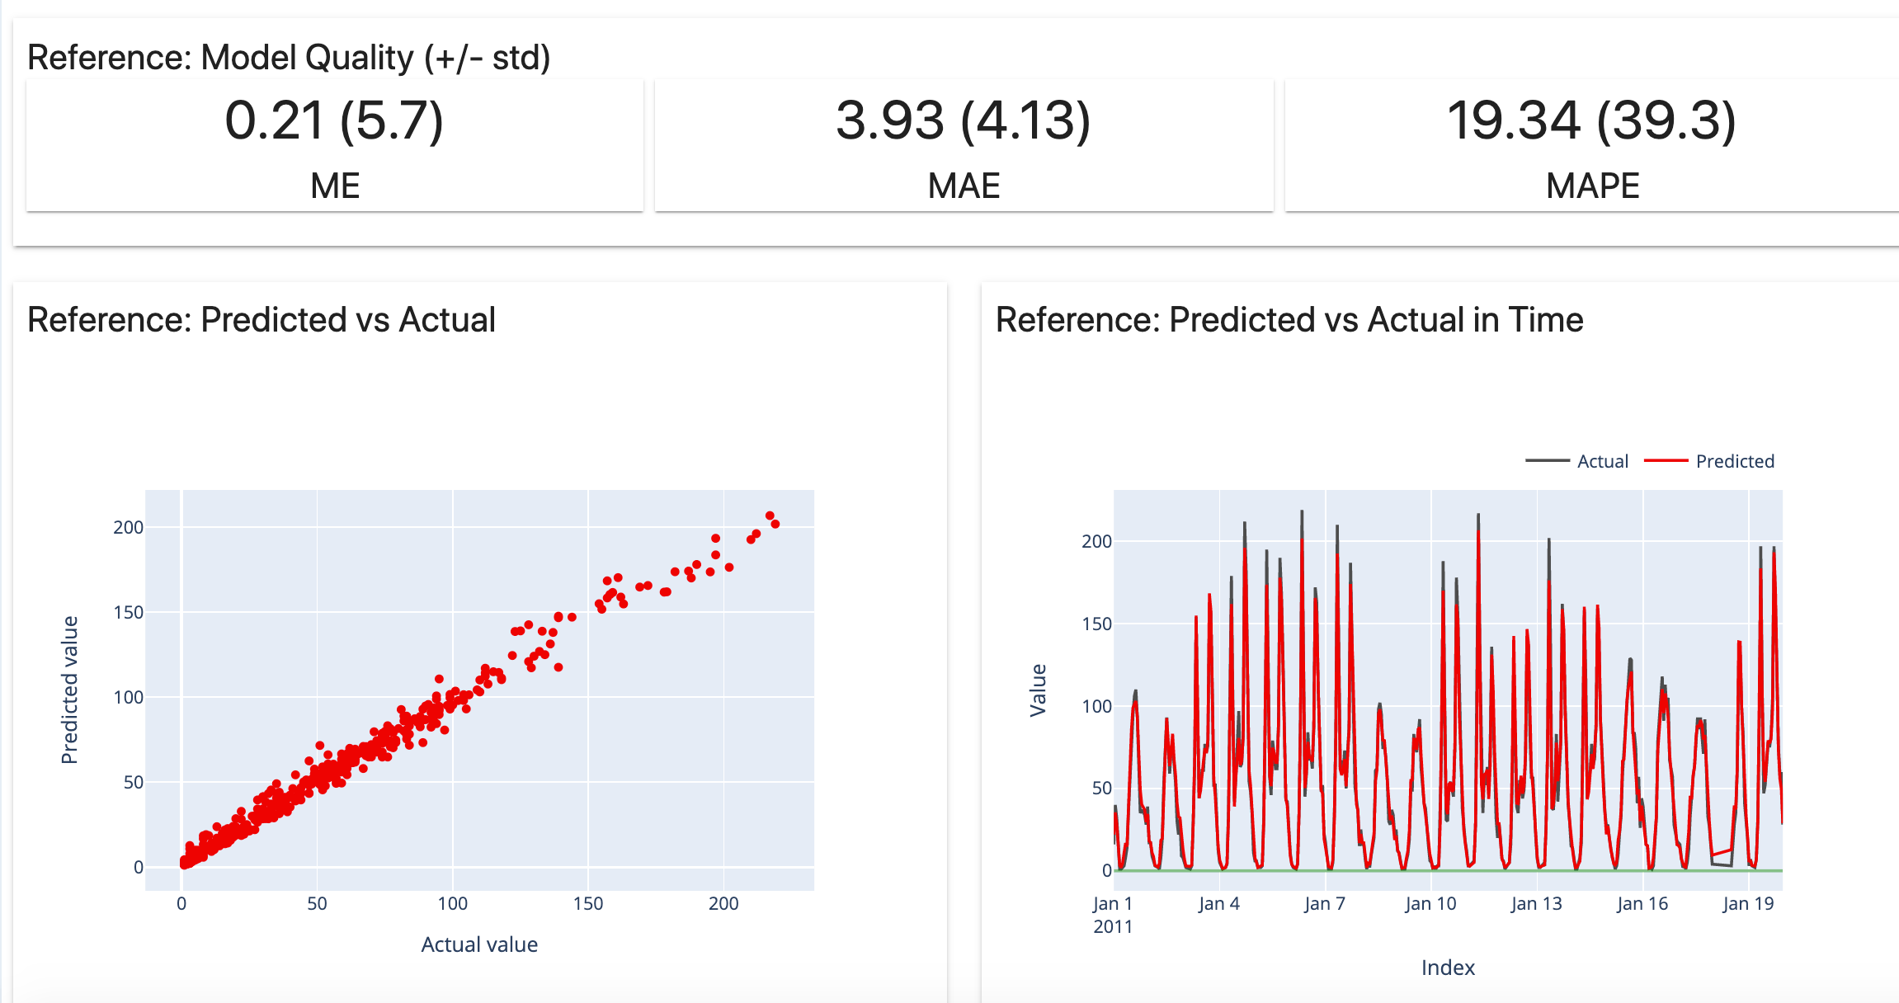Select the MAE metric label
Screen dimensions: 1899x1003
(x=964, y=186)
